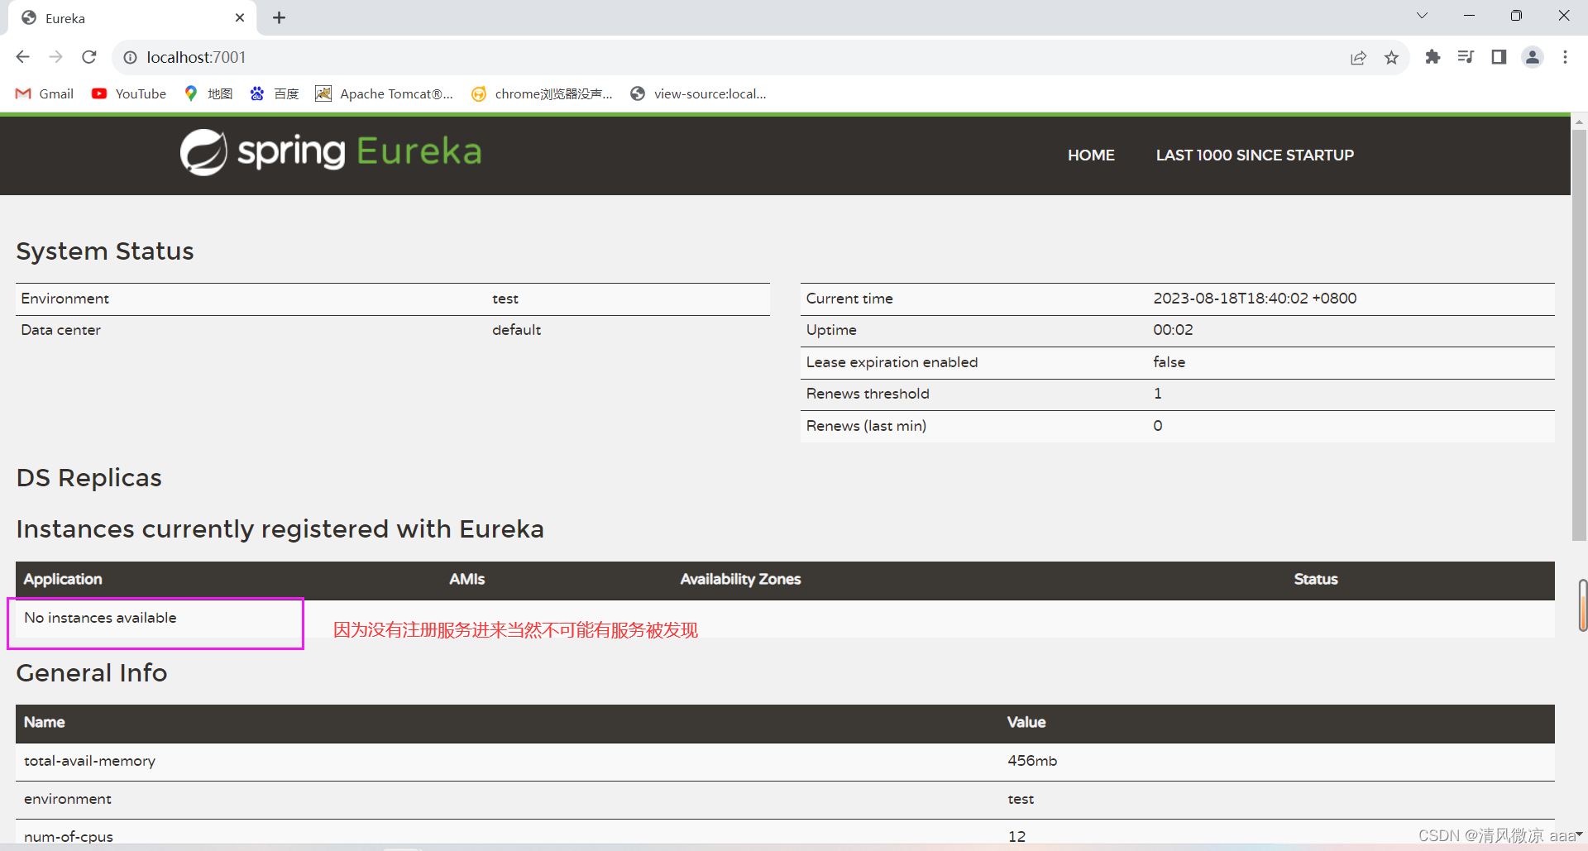
Task: View site information icon beside localhost:7001
Action: pyautogui.click(x=130, y=57)
